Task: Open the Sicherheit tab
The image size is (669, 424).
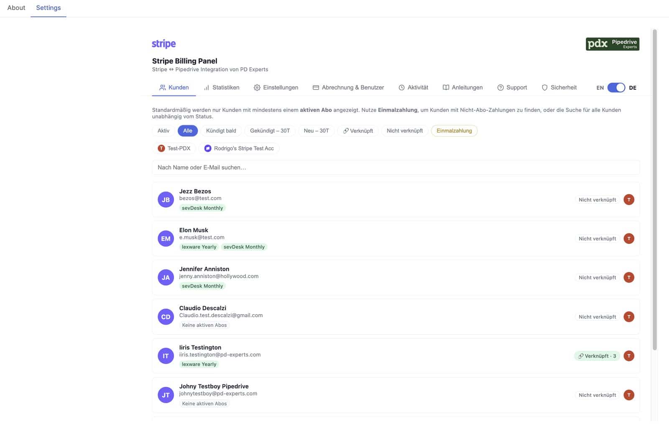Action: coord(559,87)
